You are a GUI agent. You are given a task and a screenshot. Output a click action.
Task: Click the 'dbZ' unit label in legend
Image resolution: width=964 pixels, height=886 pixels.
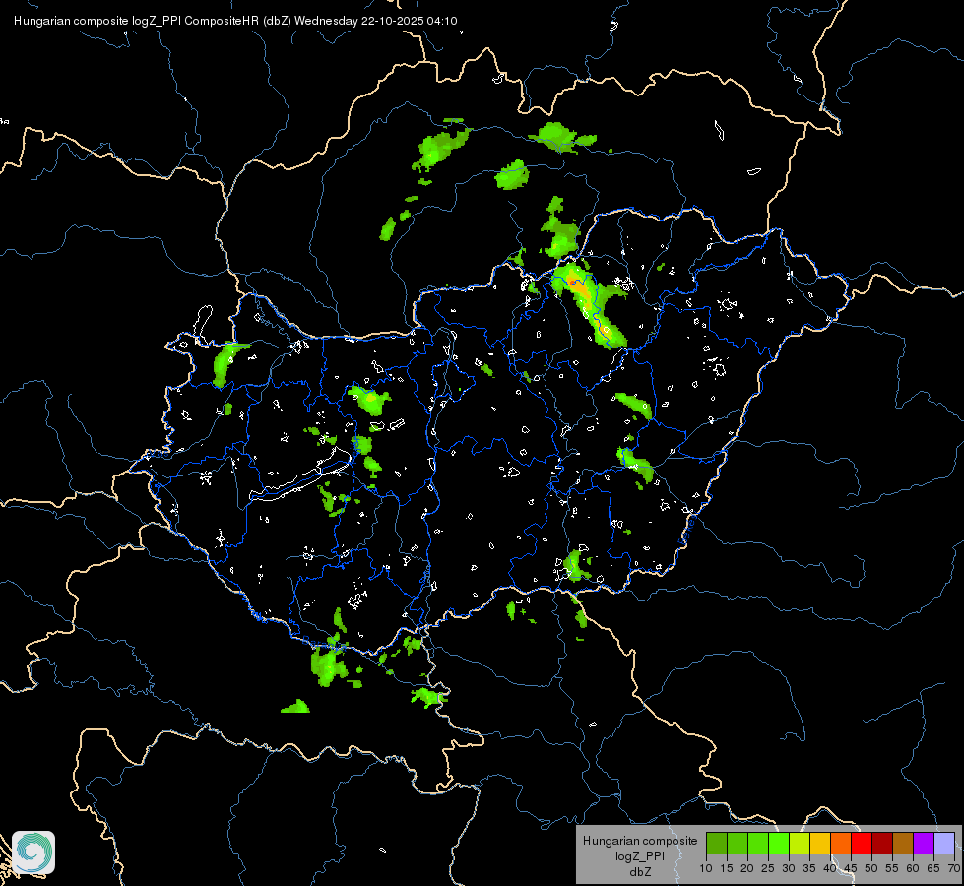pos(640,872)
